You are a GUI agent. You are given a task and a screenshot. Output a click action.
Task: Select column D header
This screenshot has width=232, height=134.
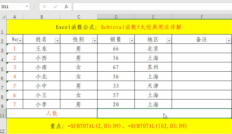tap(116, 16)
